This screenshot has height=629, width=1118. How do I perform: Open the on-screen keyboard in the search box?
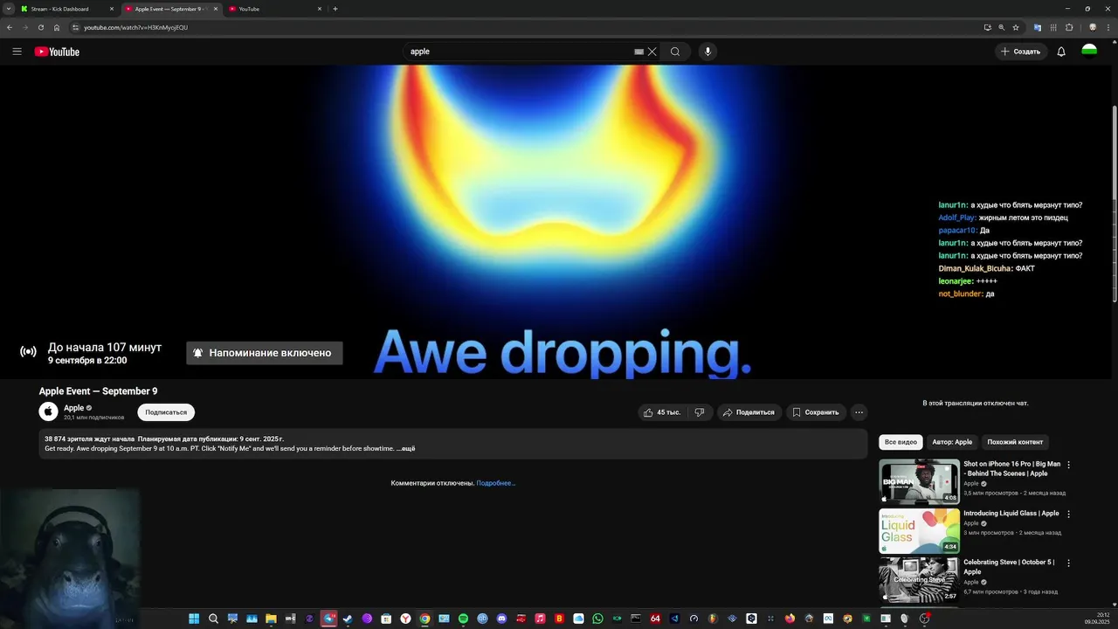(638, 52)
